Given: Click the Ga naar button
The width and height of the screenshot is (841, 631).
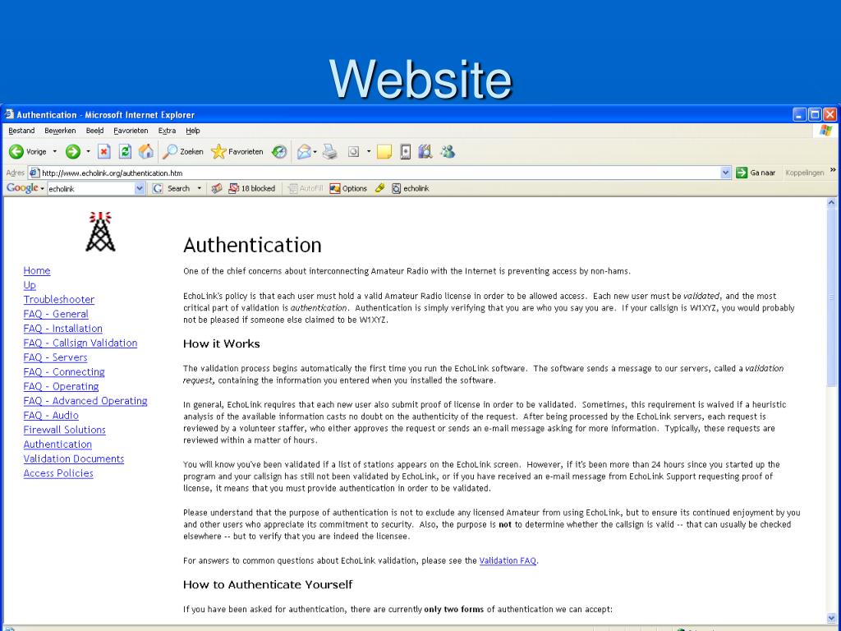Looking at the screenshot, I should (x=756, y=173).
